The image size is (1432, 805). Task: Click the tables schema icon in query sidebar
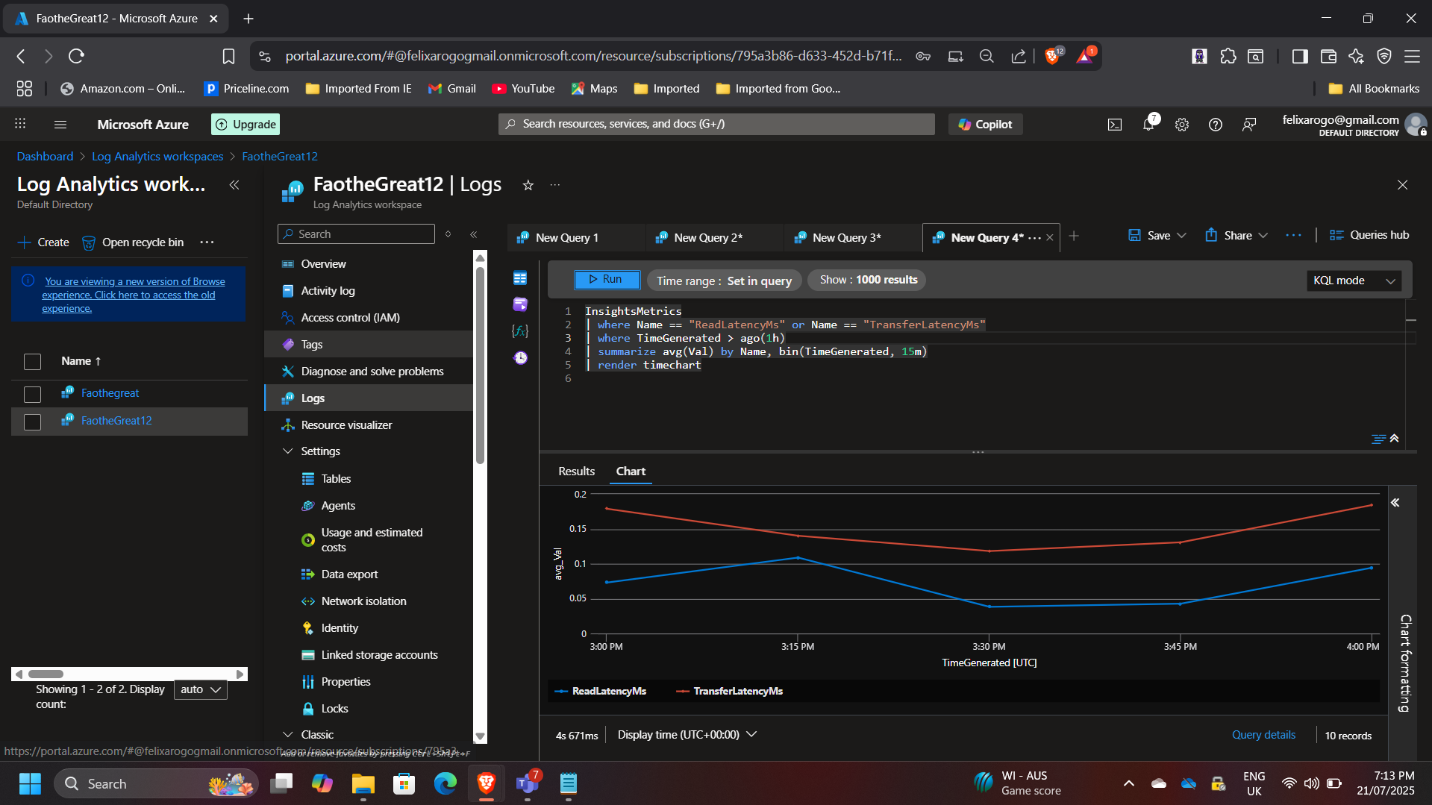[x=520, y=278]
